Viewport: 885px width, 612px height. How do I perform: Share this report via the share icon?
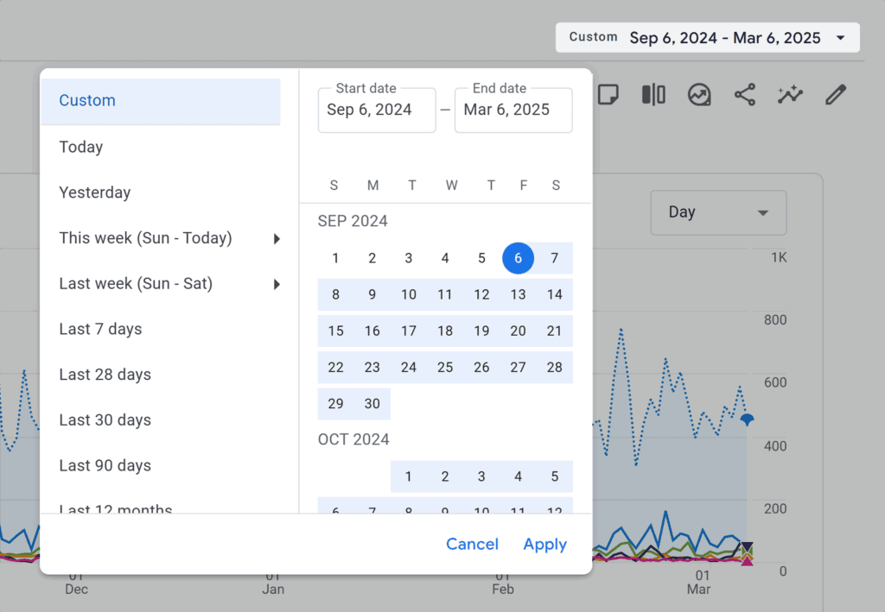[x=745, y=95]
